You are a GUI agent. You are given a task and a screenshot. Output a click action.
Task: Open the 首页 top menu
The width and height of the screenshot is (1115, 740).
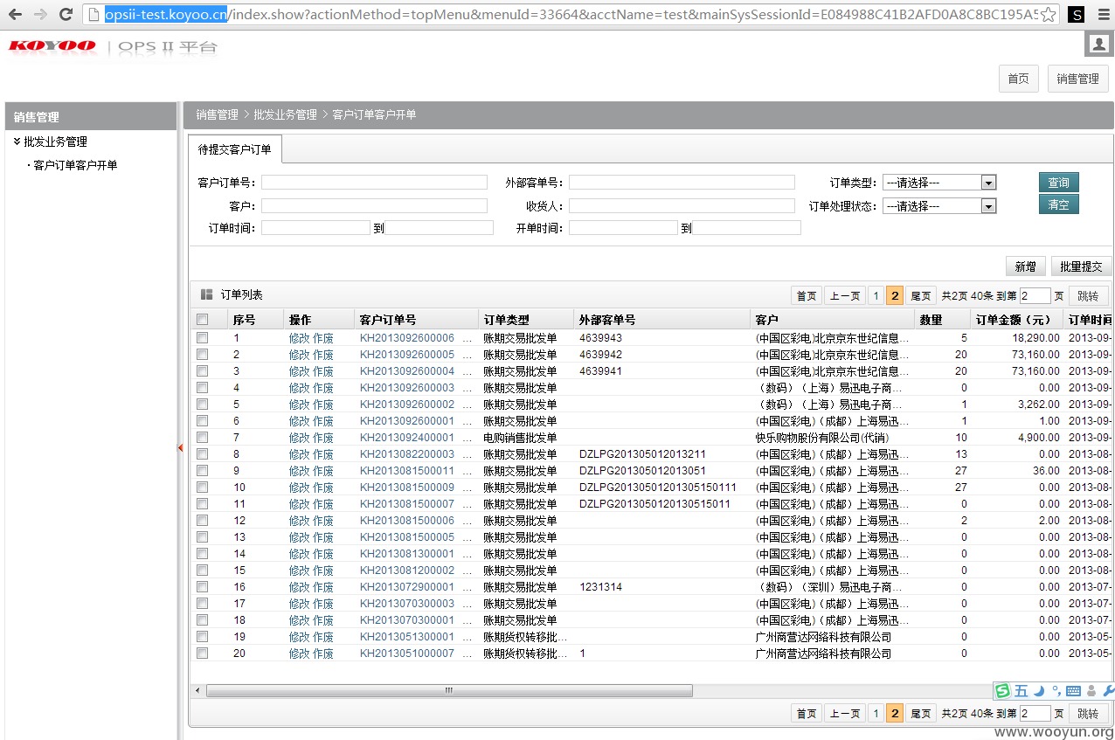[x=1018, y=79]
